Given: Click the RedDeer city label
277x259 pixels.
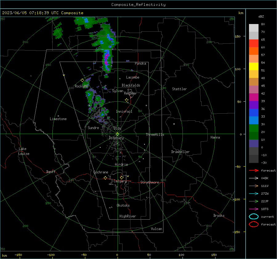Looking at the screenshot, I should tap(130, 93).
